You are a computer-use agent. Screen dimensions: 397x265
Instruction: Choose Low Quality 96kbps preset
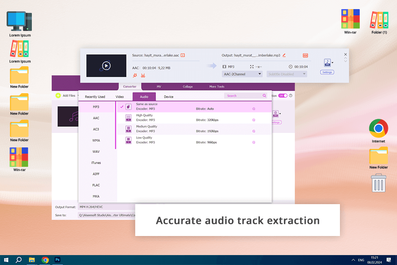[194, 140]
